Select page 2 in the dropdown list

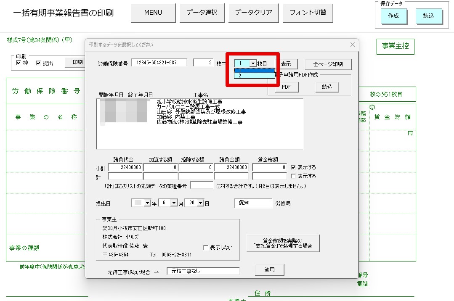point(255,76)
